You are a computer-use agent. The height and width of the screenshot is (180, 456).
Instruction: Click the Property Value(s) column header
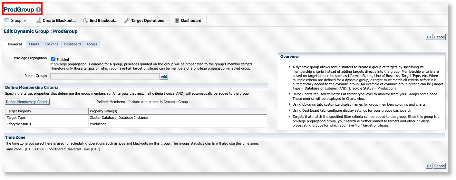pyautogui.click(x=177, y=111)
